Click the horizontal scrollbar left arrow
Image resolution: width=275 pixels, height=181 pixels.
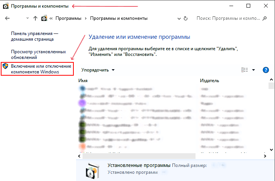tap(79, 156)
